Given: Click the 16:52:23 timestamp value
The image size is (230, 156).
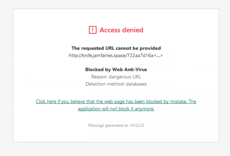Looking at the screenshot, I should (x=137, y=125).
